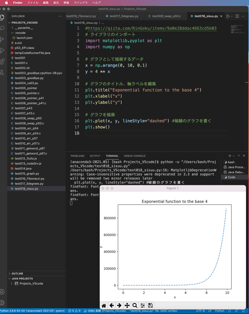Select the Code terminal instance
The width and height of the screenshot is (249, 314).
(x=235, y=177)
